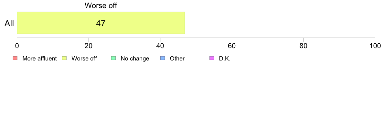Viewport: 384px width, 119px height.
Task: Select the green No change legend swatch
Action: tap(113, 58)
